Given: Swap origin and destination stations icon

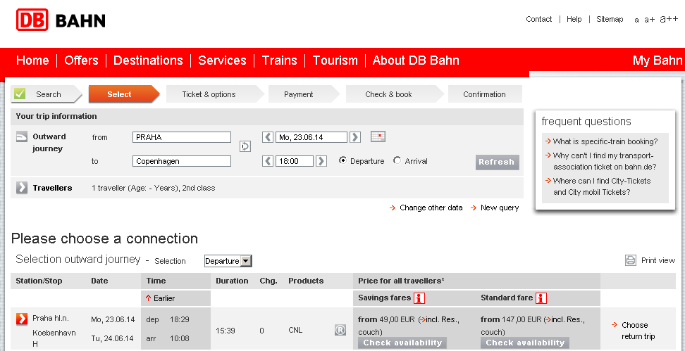Looking at the screenshot, I should pos(245,146).
